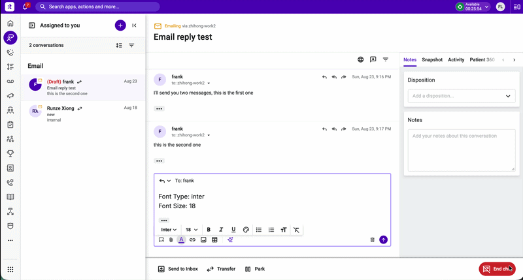This screenshot has height=280, width=523.
Task: Toggle italic formatting in reply editor
Action: 221,230
